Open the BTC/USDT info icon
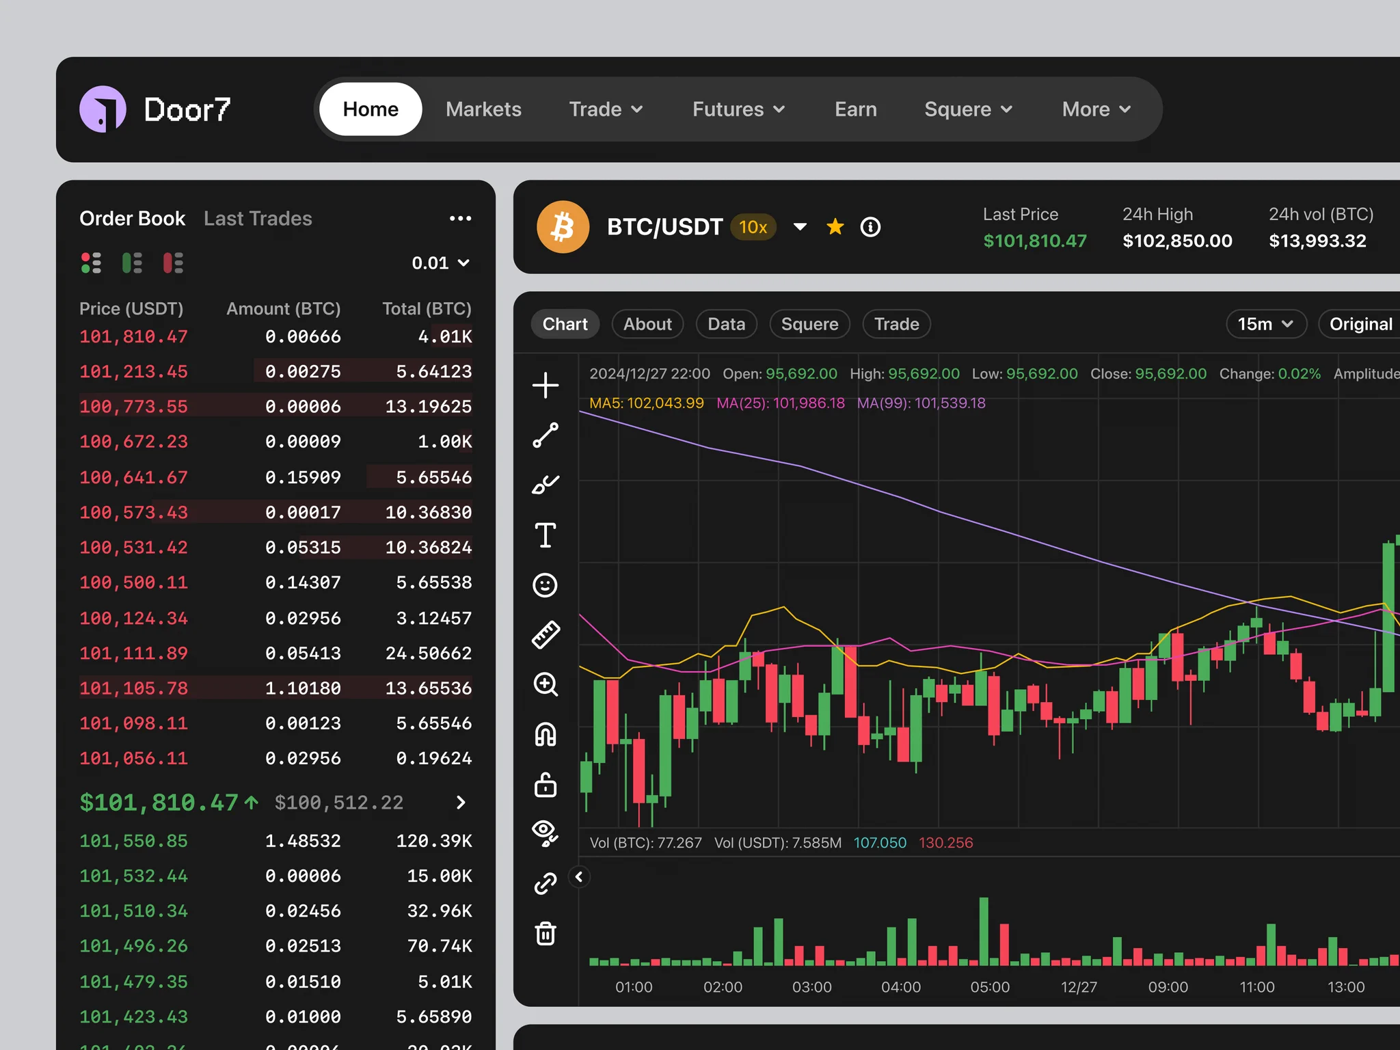Image resolution: width=1400 pixels, height=1050 pixels. point(870,227)
